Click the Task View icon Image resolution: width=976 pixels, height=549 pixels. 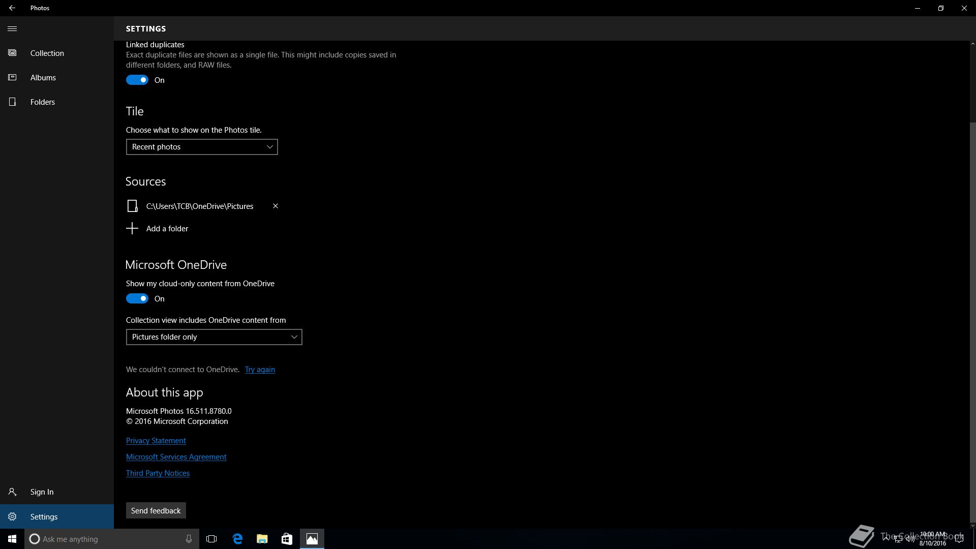[211, 539]
